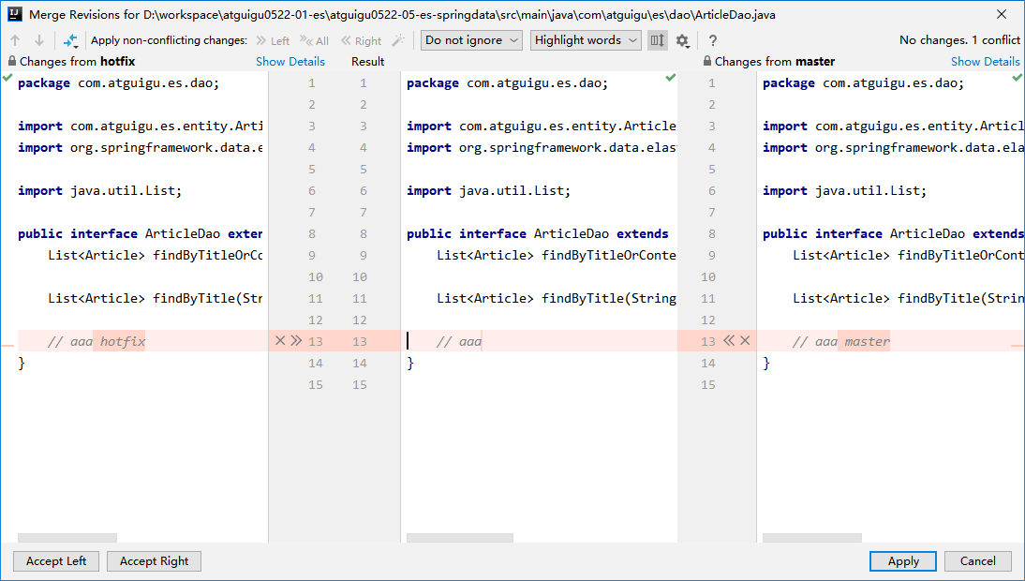Image resolution: width=1025 pixels, height=581 pixels.
Task: Open the 'Highlight words' dropdown
Action: coord(586,40)
